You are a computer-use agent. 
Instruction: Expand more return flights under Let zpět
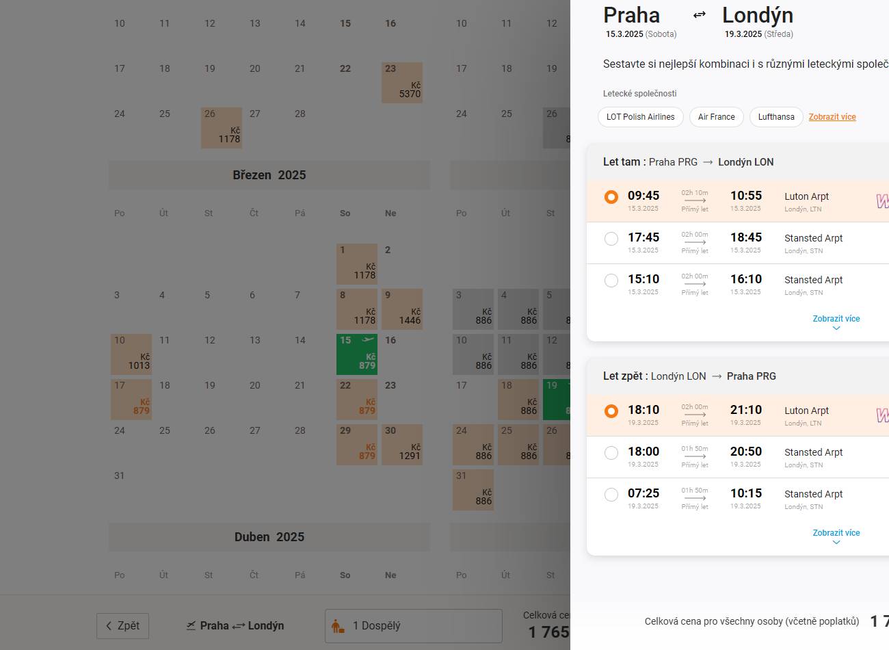836,536
